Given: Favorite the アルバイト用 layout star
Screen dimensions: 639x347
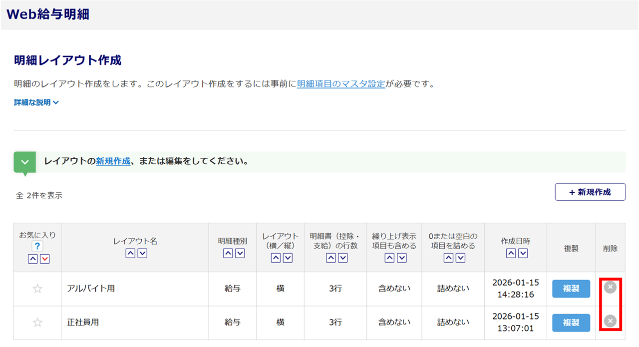Looking at the screenshot, I should pos(37,289).
